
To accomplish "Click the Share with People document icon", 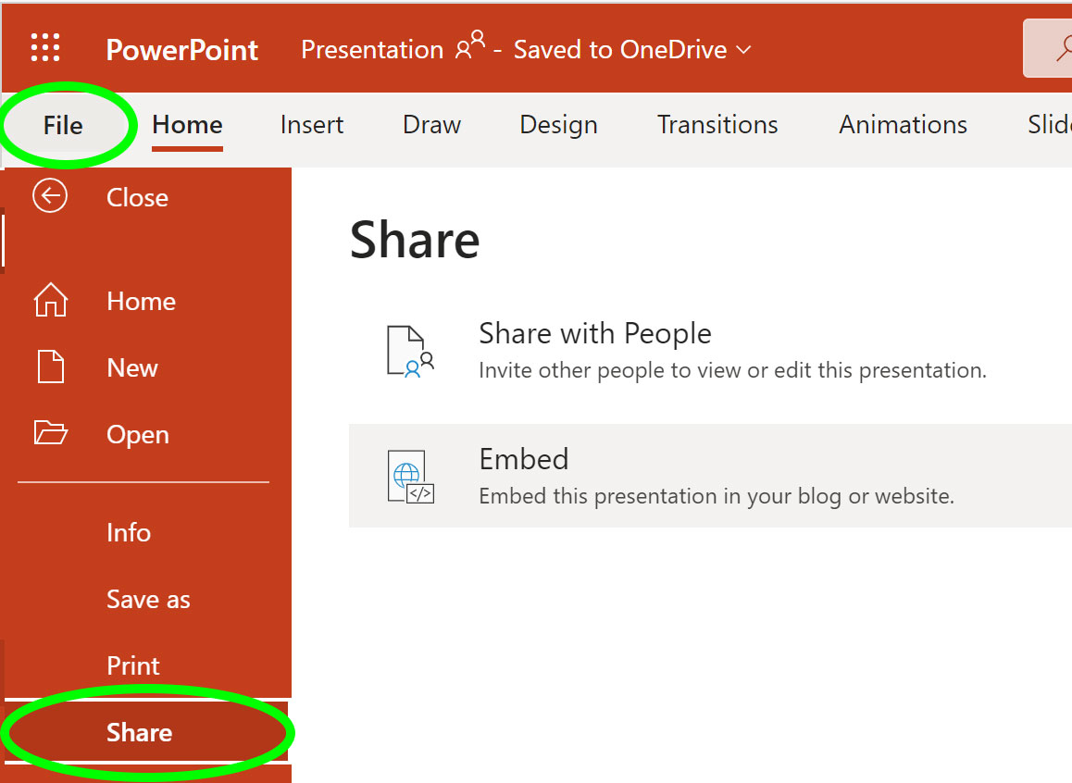I will [410, 351].
